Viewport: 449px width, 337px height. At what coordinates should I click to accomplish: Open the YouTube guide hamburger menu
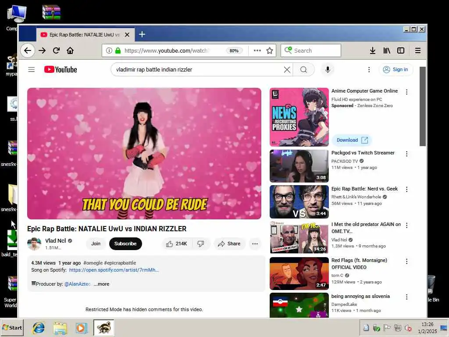click(31, 70)
